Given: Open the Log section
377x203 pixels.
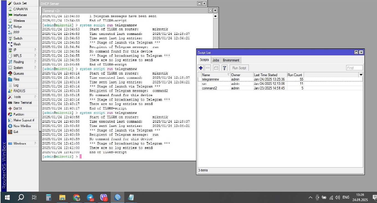Looking at the screenshot, I should (16, 85).
